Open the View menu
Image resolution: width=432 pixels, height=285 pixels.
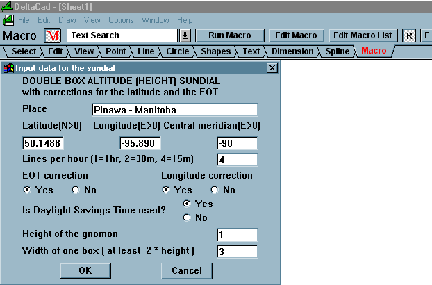[x=92, y=20]
